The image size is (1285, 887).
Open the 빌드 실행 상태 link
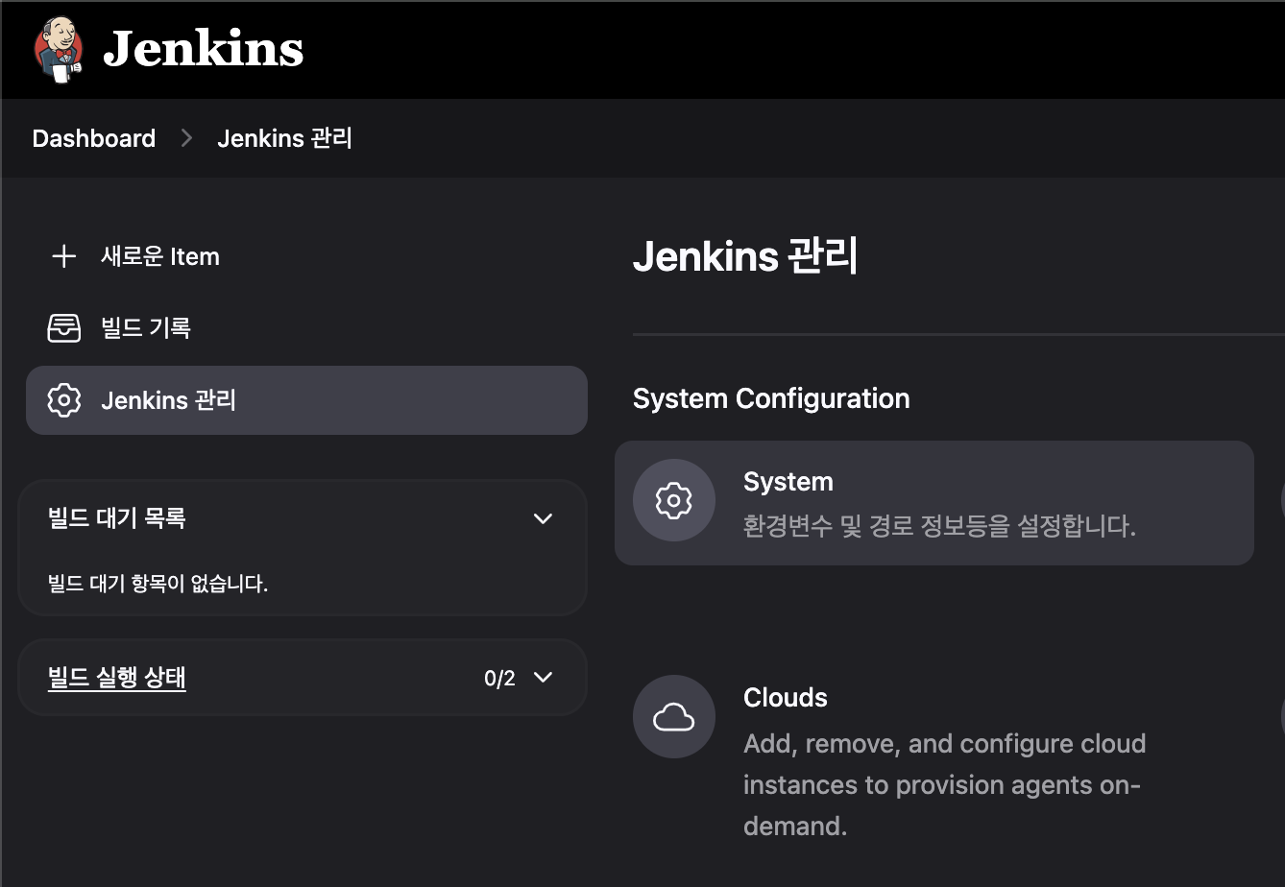pos(117,678)
